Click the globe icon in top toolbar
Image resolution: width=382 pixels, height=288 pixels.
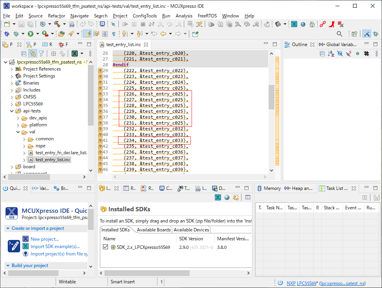[303, 24]
